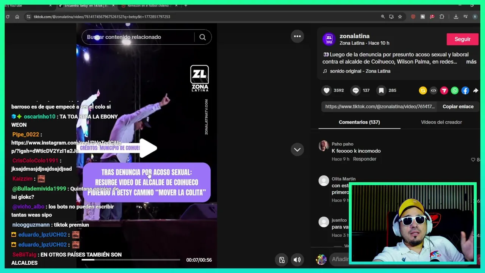Open the floating mini-player icon
This screenshot has width=485, height=273.
pyautogui.click(x=282, y=260)
